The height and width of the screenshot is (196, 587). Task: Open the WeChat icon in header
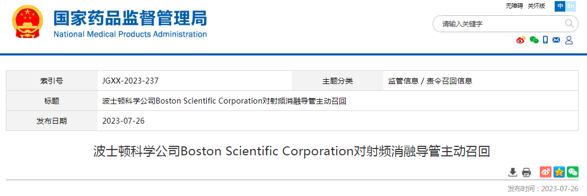point(534,40)
